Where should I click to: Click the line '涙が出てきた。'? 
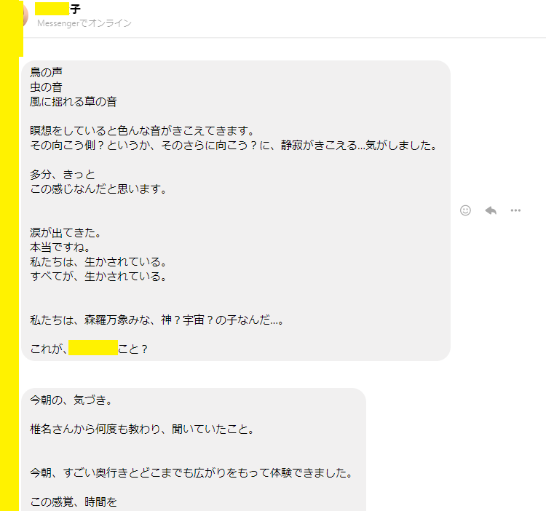65,232
